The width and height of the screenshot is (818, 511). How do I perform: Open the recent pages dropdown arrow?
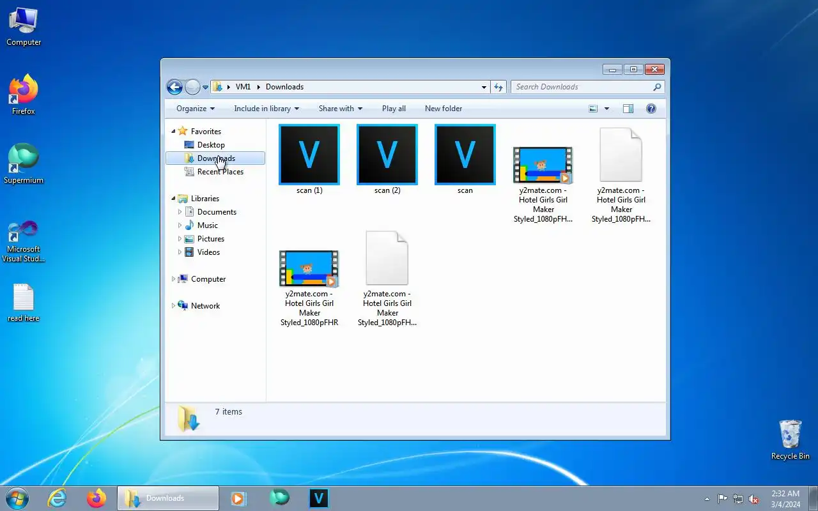[206, 88]
